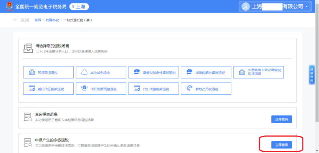Image resolution: width=319 pixels, height=153 pixels.
Task: Click 立即查询 for 查询税票退税
Action: [x=281, y=119]
